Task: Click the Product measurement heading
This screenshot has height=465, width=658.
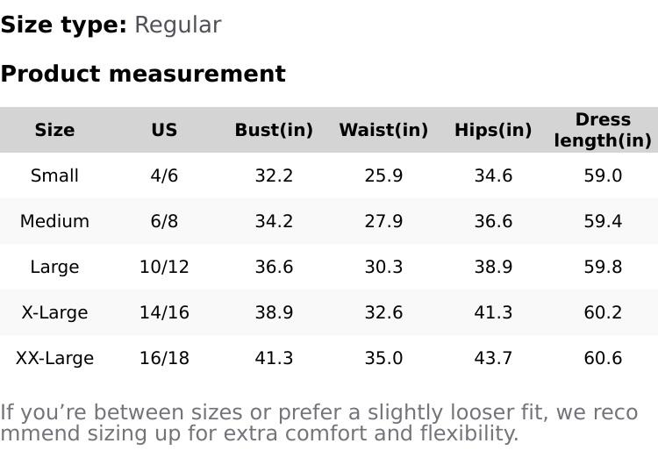Action: (143, 74)
